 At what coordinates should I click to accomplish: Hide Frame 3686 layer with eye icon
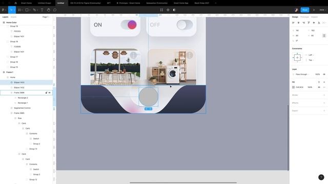coord(50,93)
